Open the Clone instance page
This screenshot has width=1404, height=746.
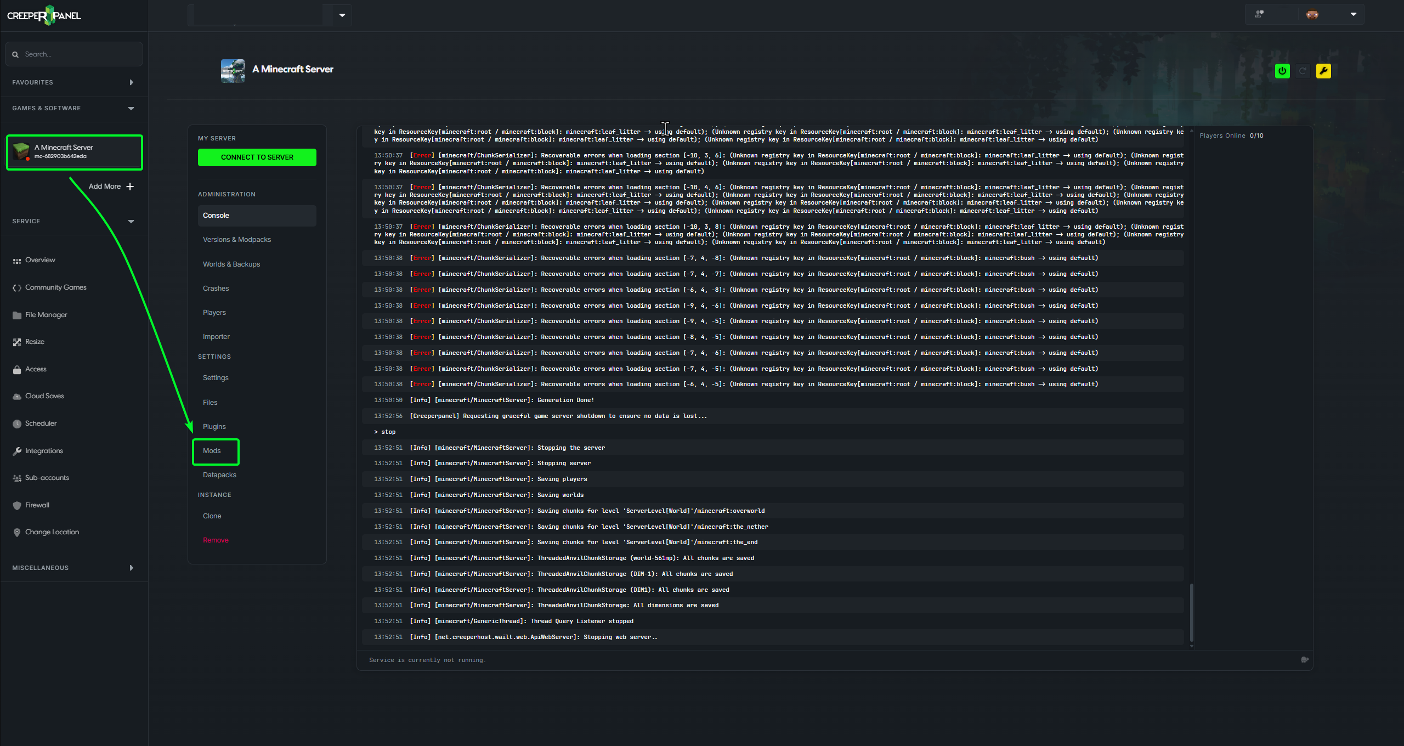coord(212,516)
